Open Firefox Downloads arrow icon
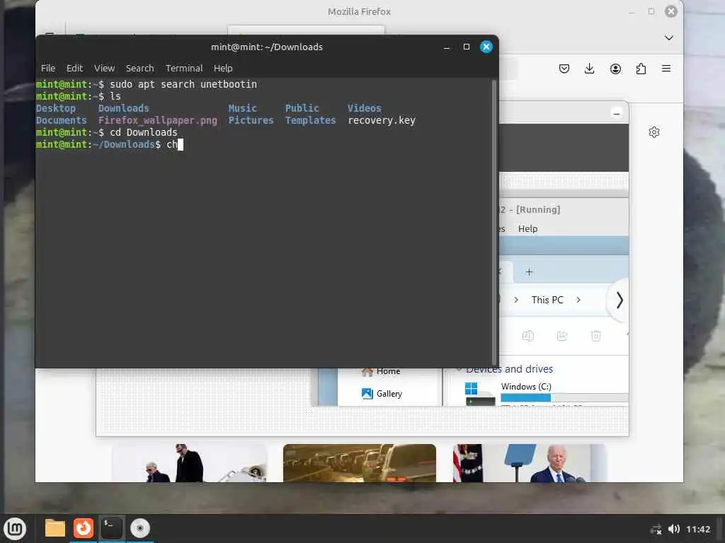This screenshot has height=543, width=725. click(590, 69)
